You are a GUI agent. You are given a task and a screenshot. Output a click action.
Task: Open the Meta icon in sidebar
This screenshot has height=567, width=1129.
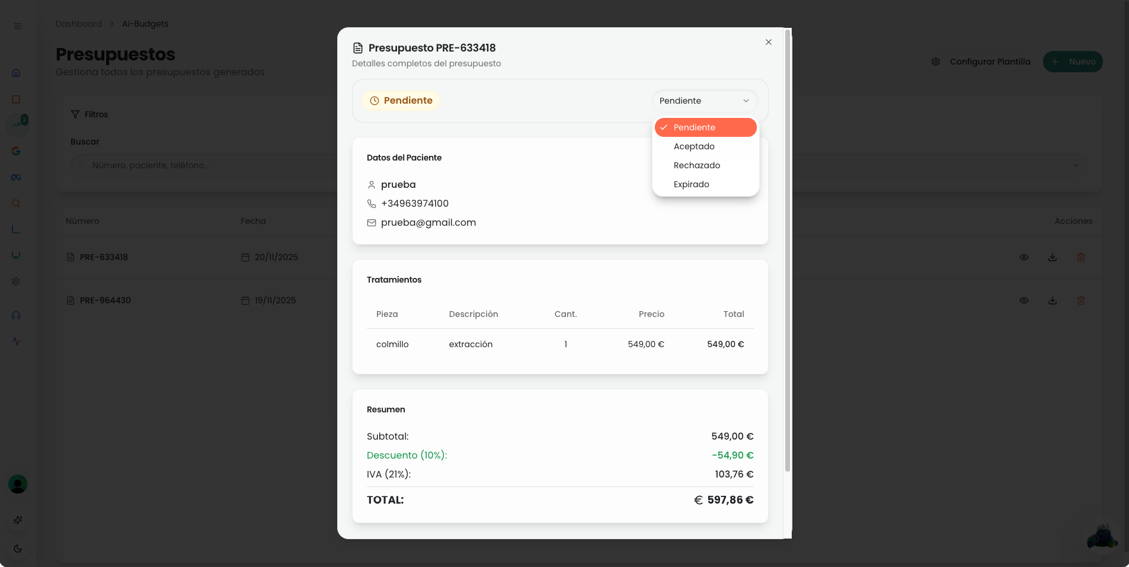coord(16,177)
